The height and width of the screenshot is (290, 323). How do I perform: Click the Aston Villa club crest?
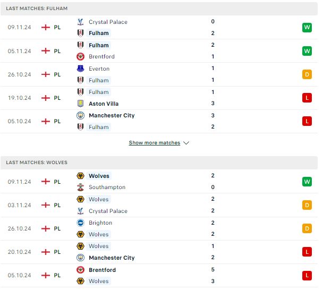pos(80,104)
